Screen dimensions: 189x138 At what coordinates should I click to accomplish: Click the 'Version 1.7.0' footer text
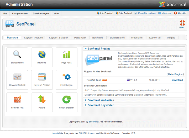point(129,133)
